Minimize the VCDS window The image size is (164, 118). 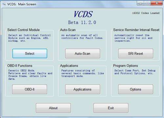pos(140,3)
